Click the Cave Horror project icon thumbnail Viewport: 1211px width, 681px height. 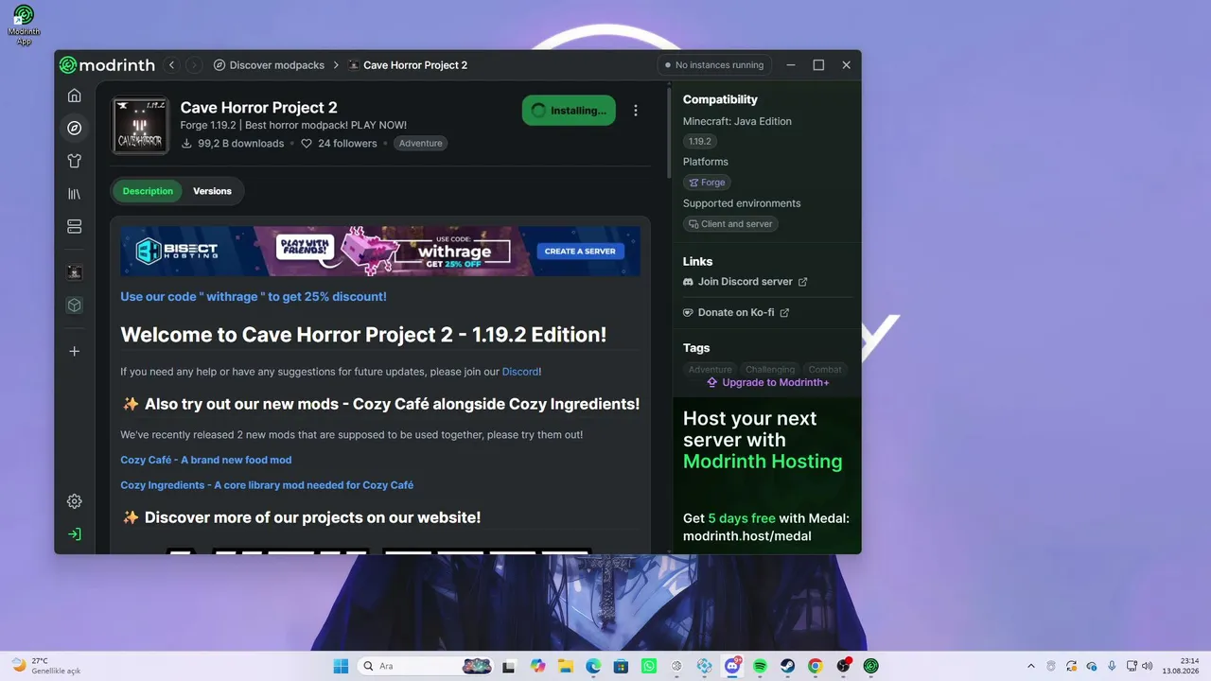(140, 126)
